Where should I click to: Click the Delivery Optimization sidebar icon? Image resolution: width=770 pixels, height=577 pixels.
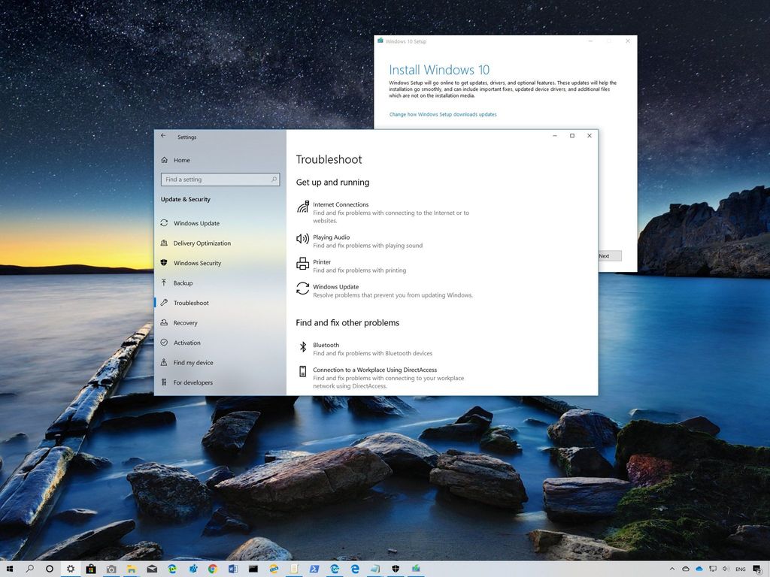pos(163,243)
